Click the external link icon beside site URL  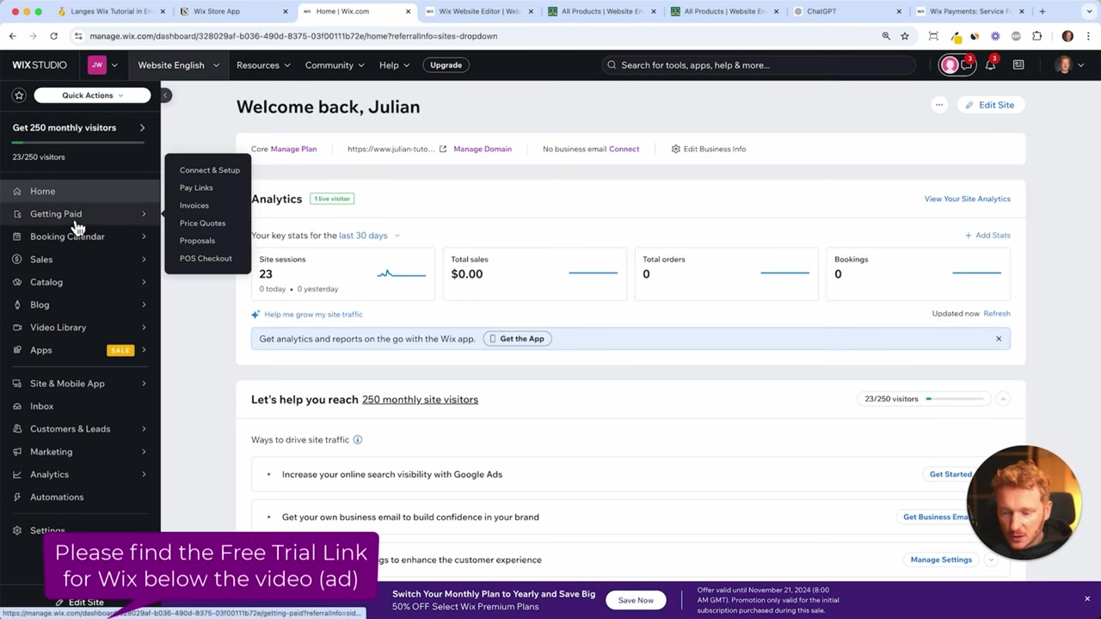pos(443,149)
